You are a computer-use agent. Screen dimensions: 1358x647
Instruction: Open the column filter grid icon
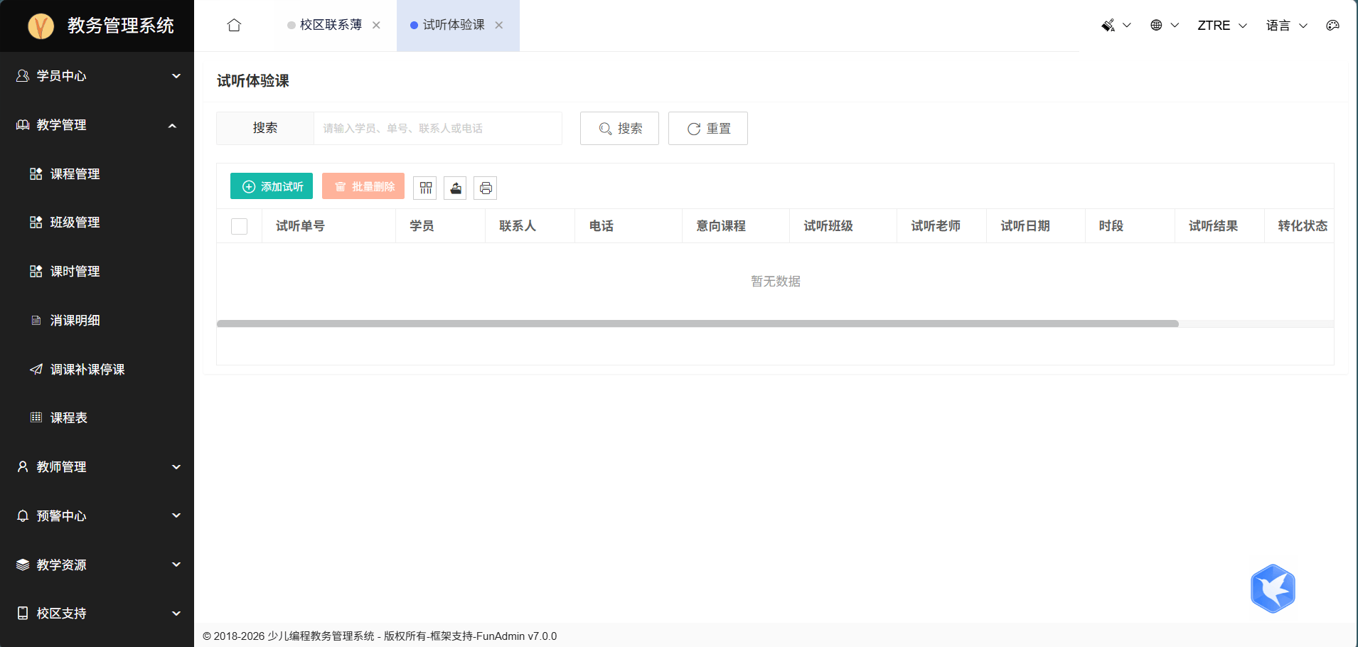click(x=425, y=188)
